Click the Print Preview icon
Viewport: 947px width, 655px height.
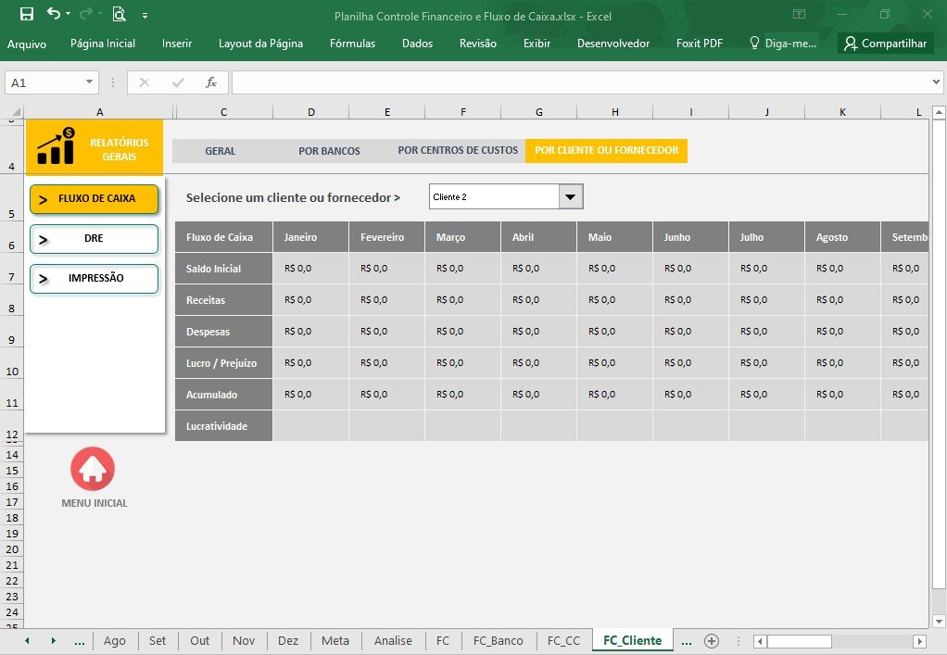coord(119,14)
